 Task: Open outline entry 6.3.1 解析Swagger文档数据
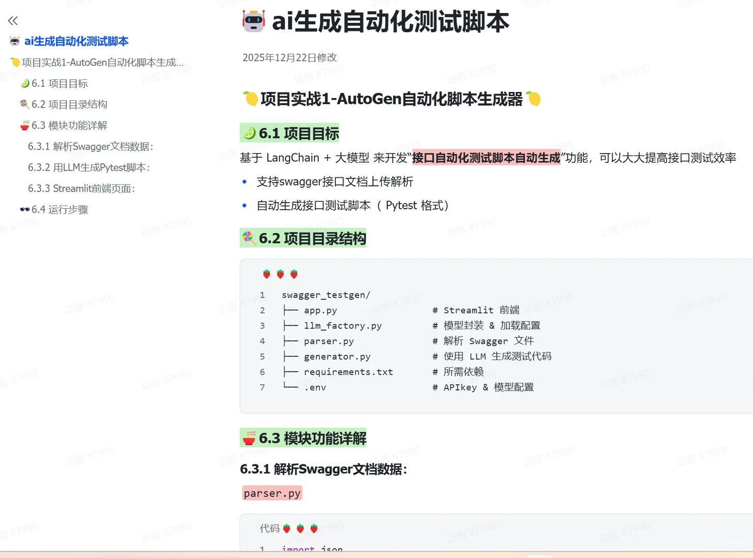(x=90, y=147)
